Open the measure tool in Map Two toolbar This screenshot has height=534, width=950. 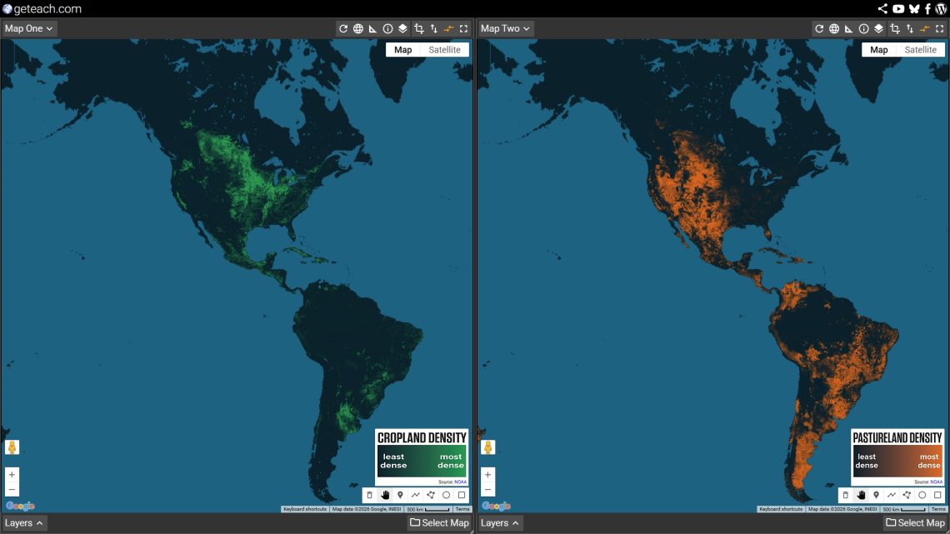pyautogui.click(x=849, y=28)
